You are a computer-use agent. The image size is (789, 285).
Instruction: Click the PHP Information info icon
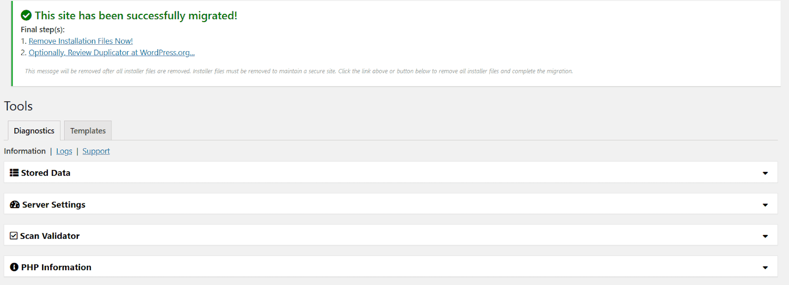click(14, 267)
